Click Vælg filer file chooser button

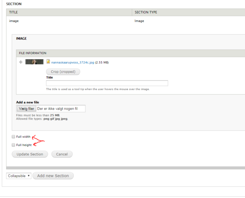tap(26, 108)
